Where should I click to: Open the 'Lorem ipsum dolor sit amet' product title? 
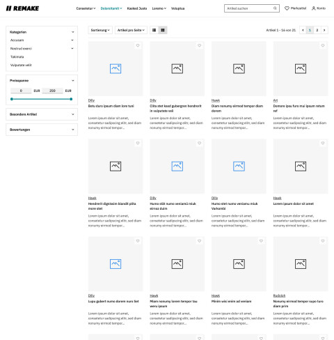click(294, 203)
